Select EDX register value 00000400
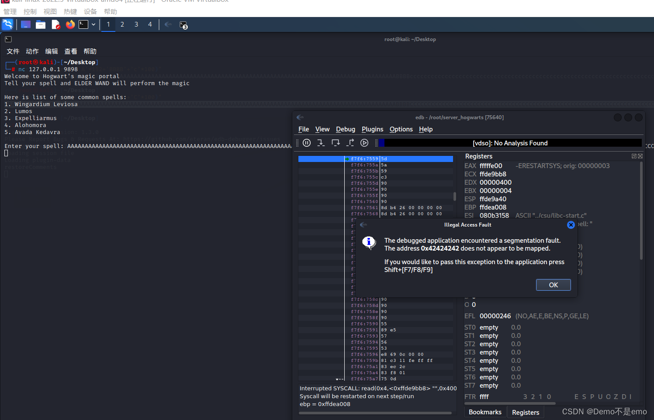654x420 pixels. [x=495, y=182]
